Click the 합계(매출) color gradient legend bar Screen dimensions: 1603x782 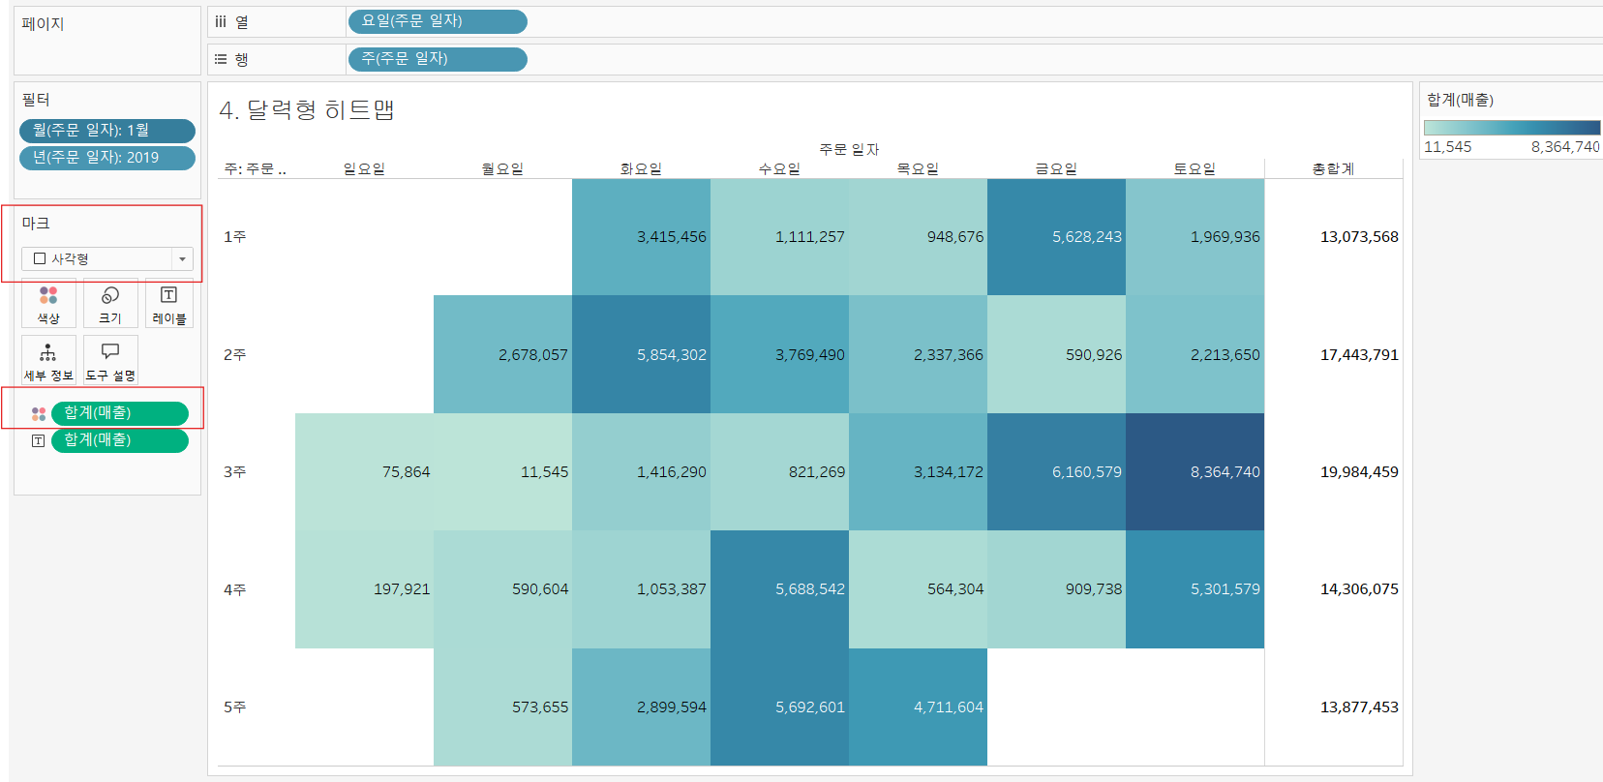(1512, 128)
